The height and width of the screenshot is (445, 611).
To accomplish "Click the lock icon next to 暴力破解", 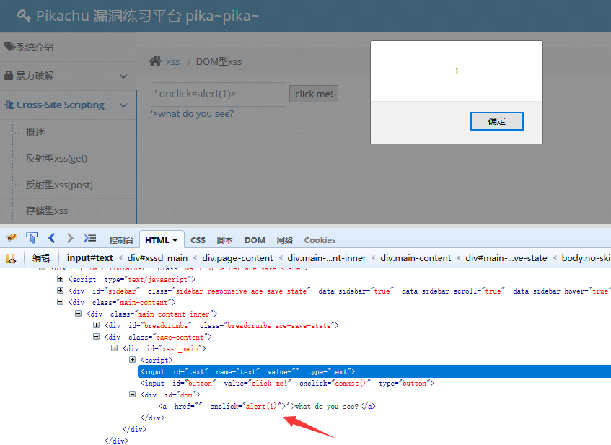I will pos(9,75).
